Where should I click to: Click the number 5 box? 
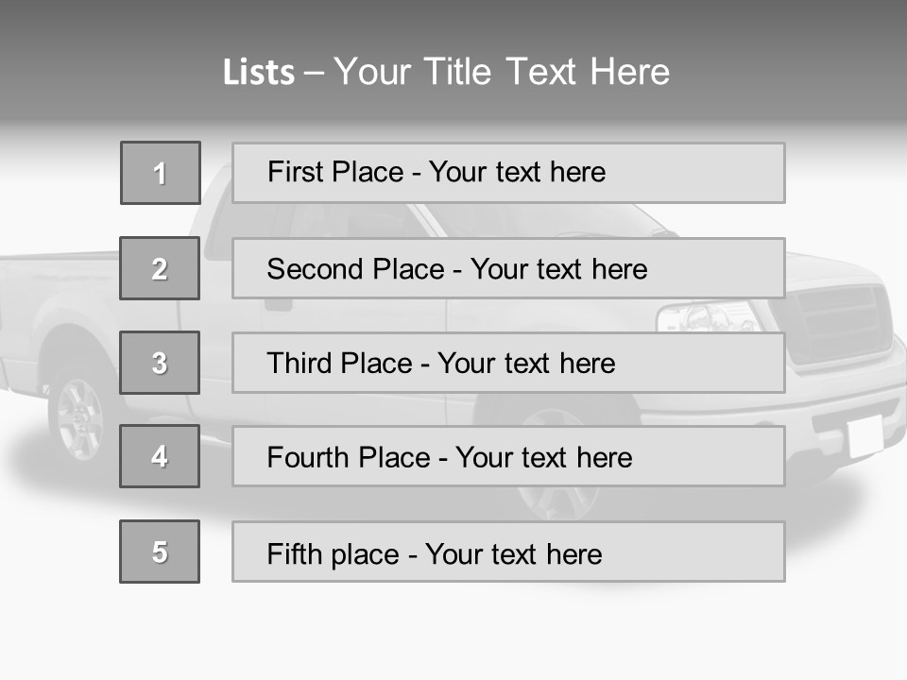[x=160, y=552]
